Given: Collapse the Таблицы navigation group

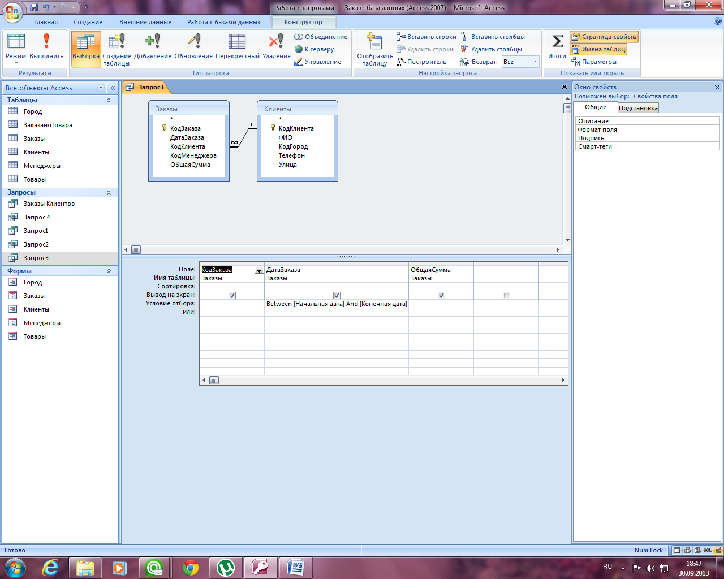Looking at the screenshot, I should (x=109, y=100).
